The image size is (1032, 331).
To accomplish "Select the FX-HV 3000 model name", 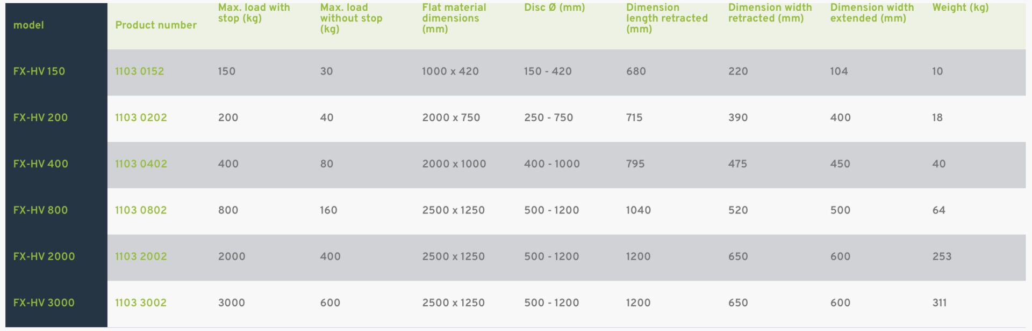I will [44, 303].
